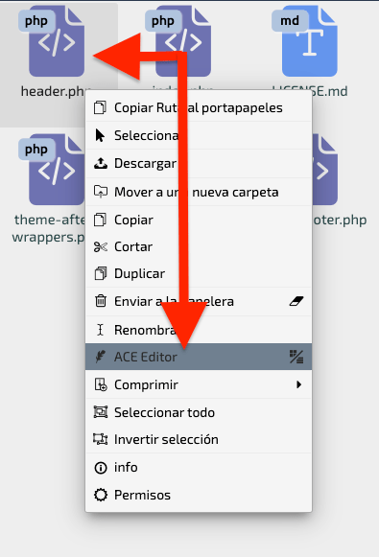Click the footer.php file label
Viewport: 379px width, 557px height.
(x=340, y=220)
